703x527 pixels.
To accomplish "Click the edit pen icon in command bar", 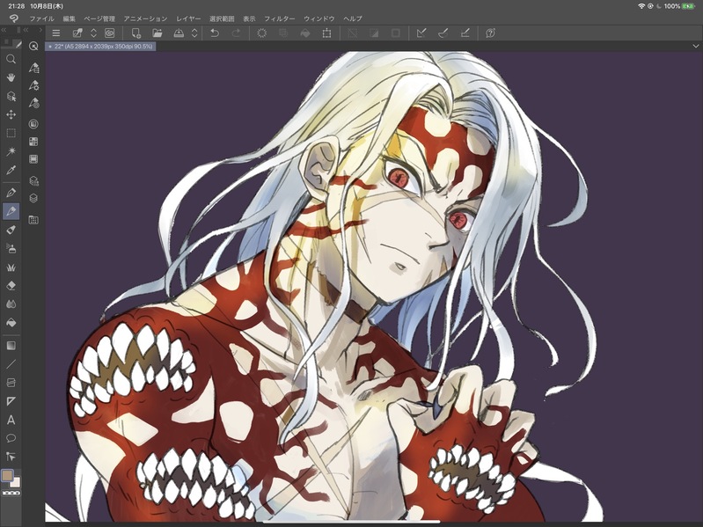I will [x=77, y=33].
